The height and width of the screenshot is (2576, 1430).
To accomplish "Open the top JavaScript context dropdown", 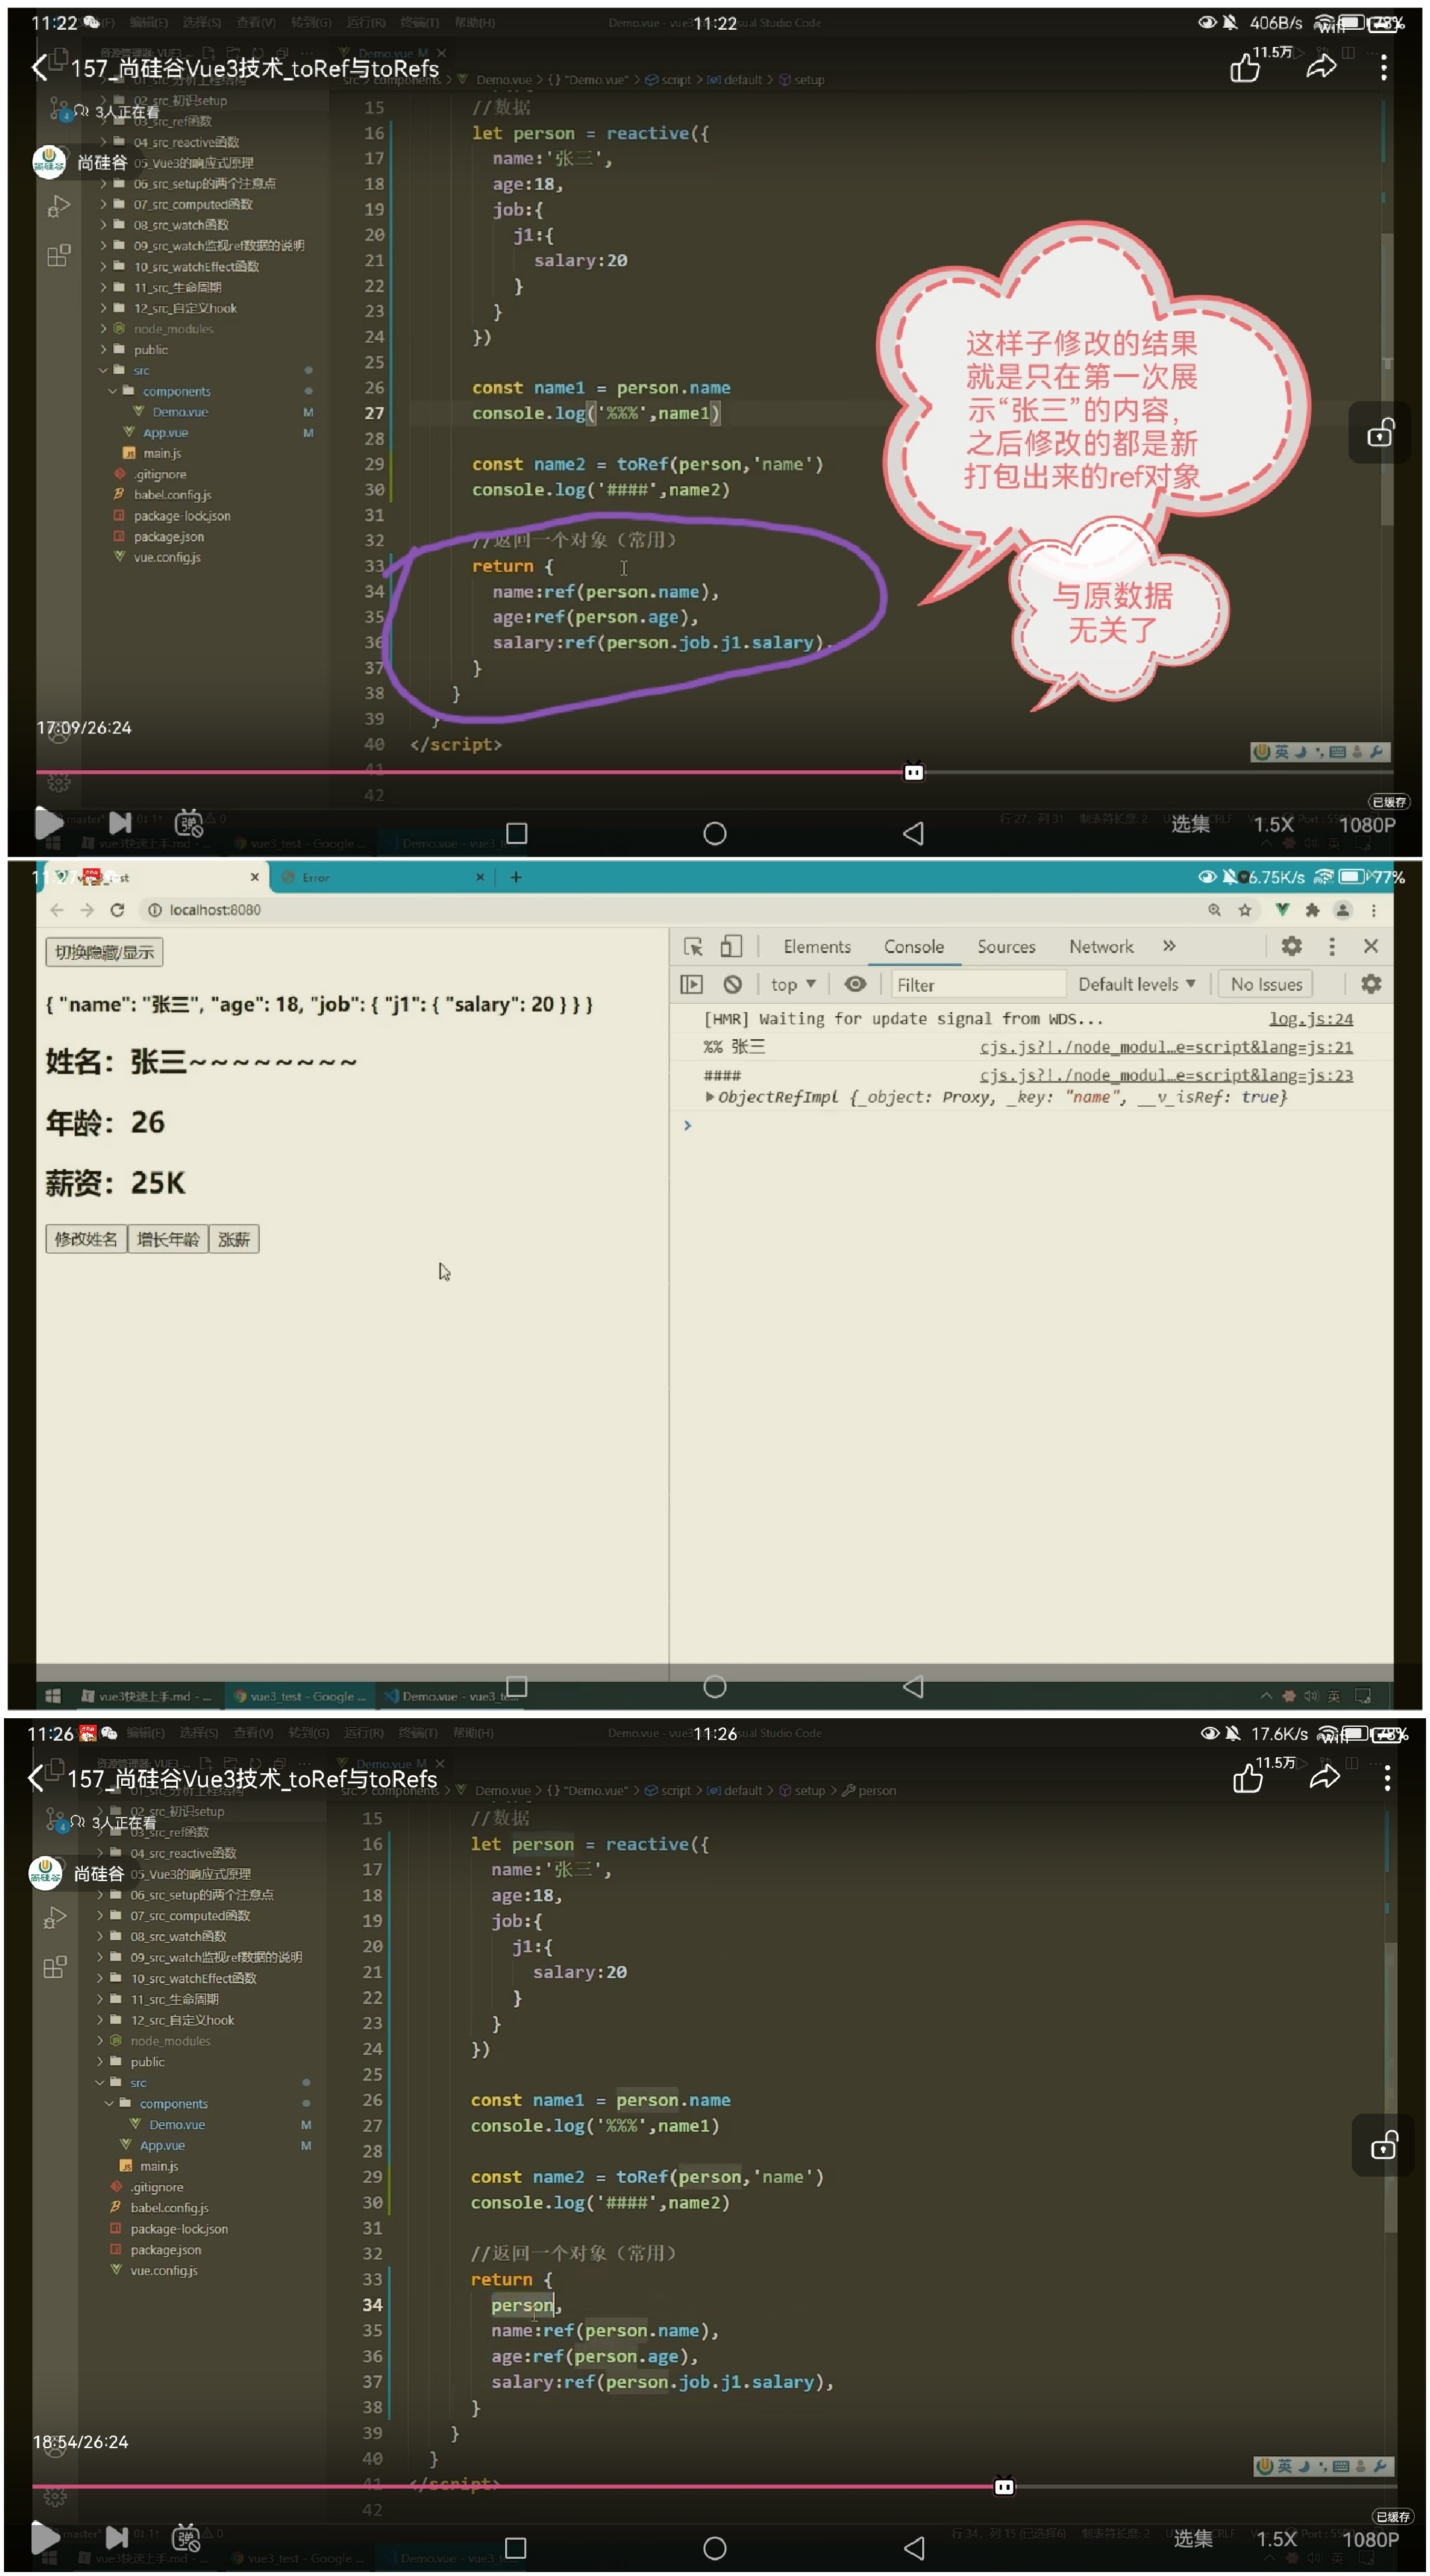I will tap(793, 985).
